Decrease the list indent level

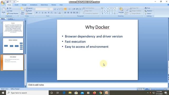coord(74,9)
